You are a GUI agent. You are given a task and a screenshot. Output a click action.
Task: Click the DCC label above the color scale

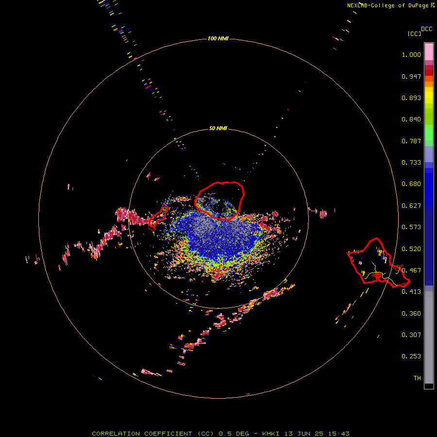coord(427,29)
